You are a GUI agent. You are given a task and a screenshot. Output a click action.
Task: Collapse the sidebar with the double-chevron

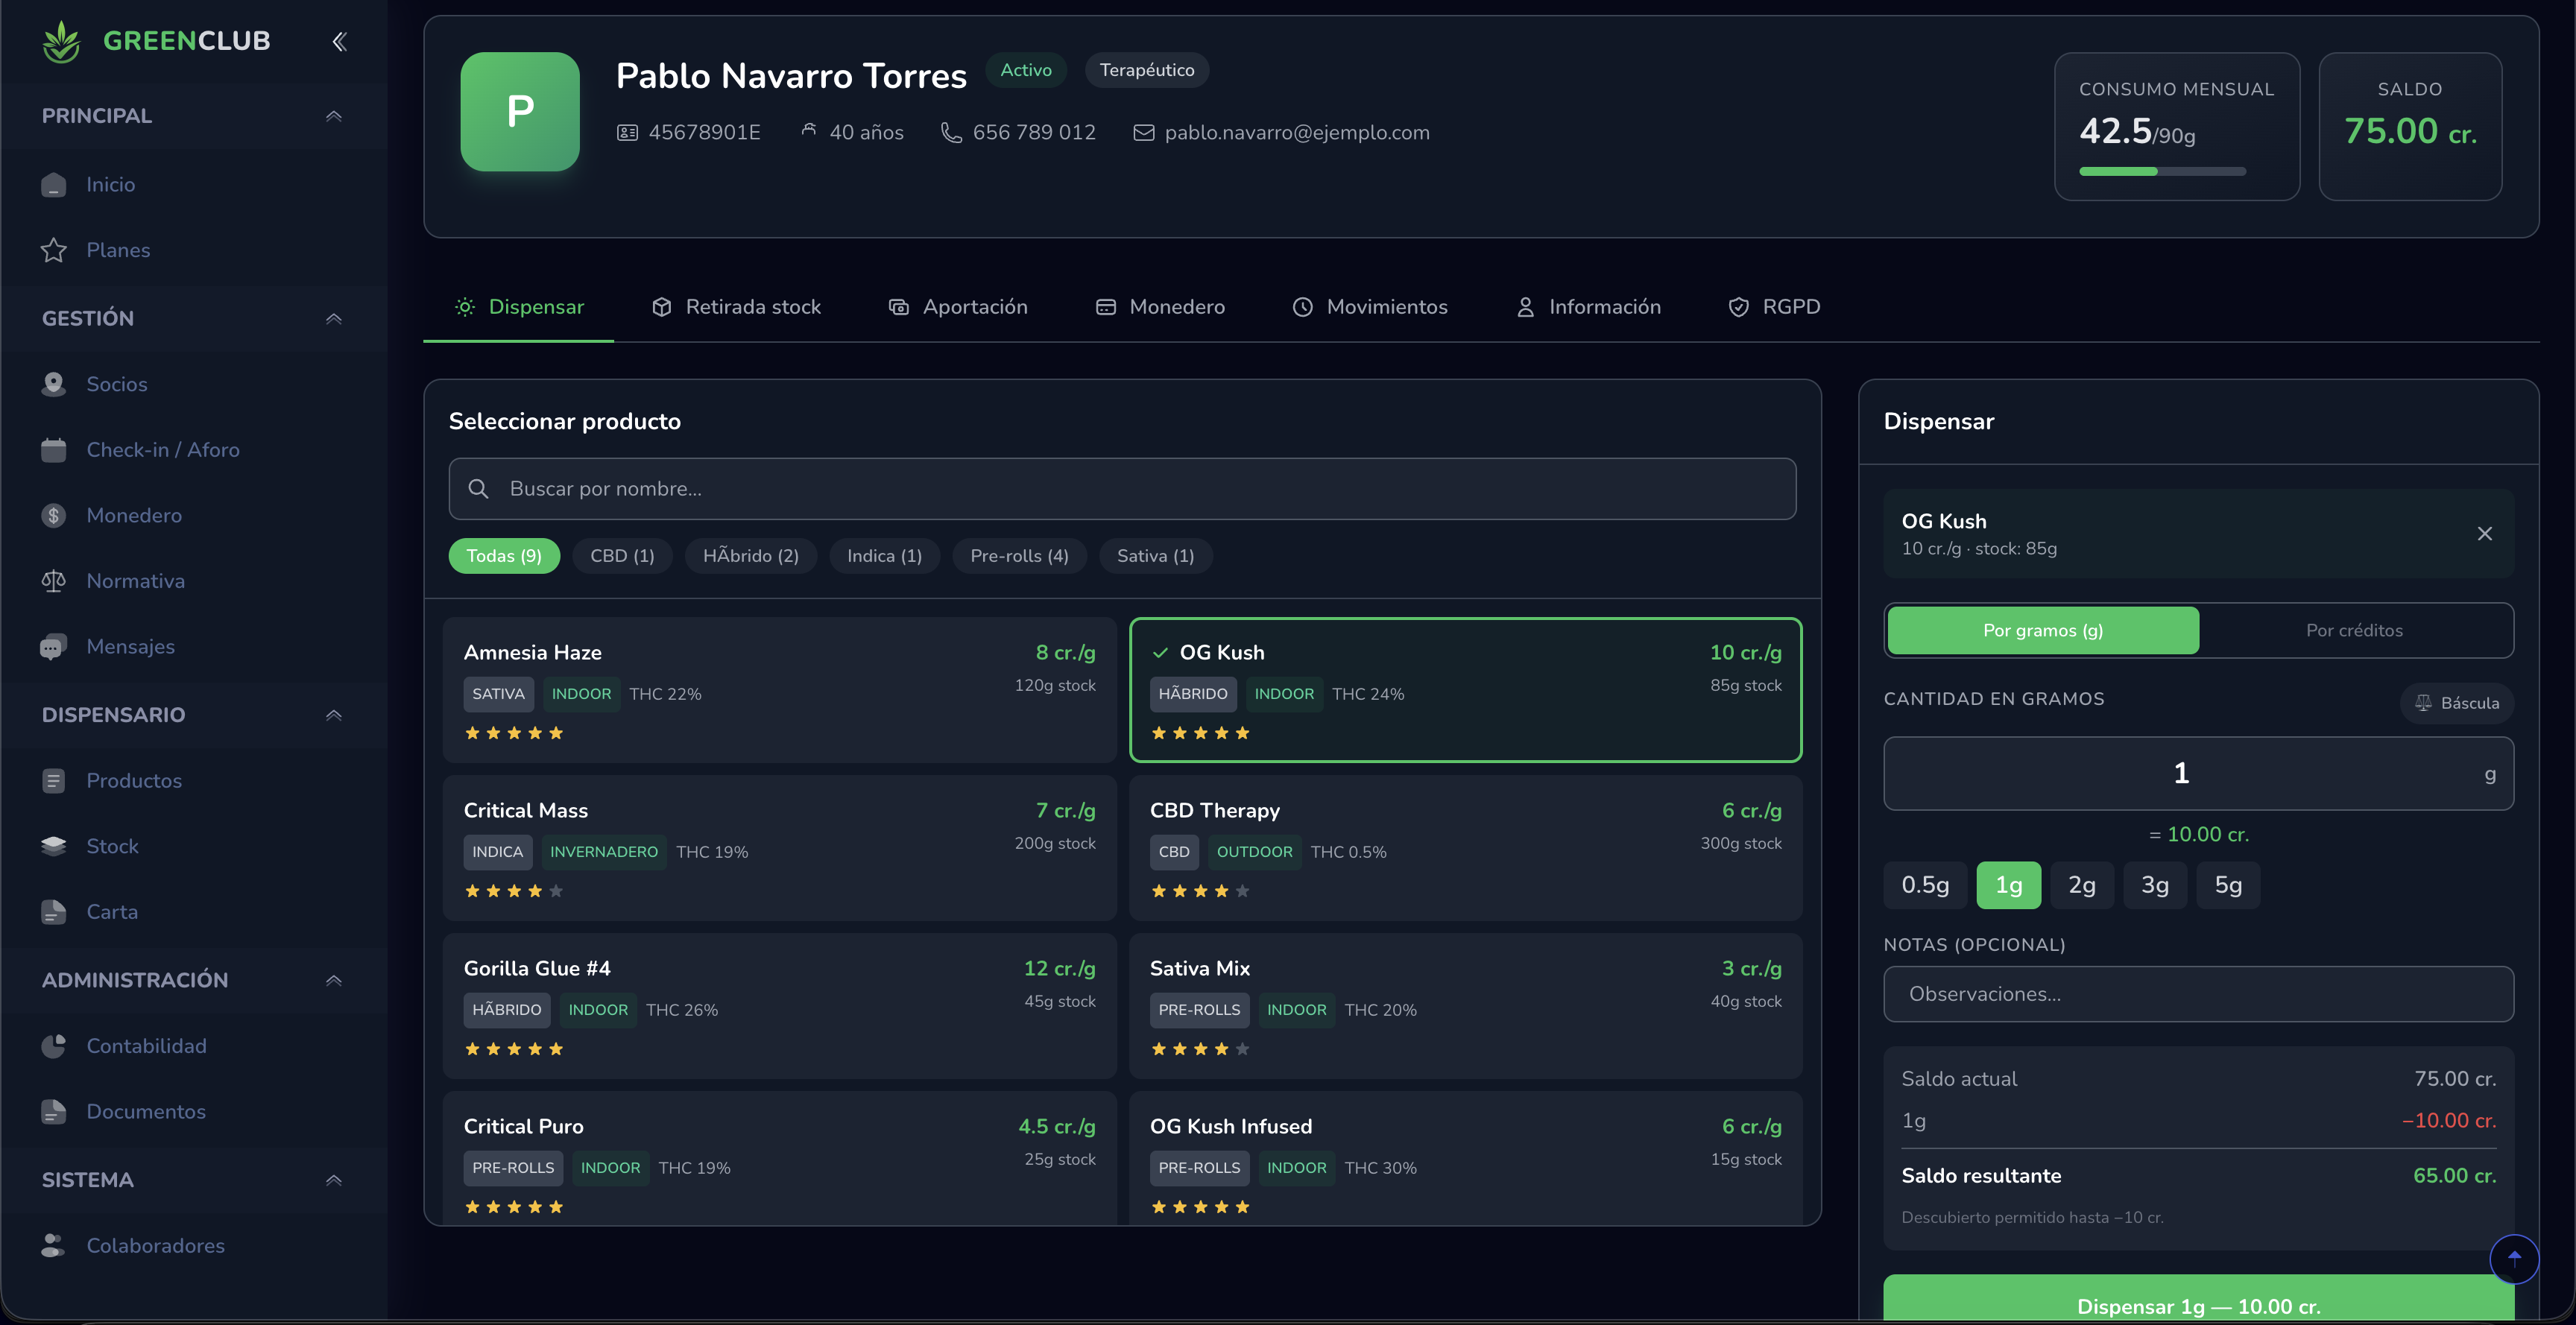point(338,41)
